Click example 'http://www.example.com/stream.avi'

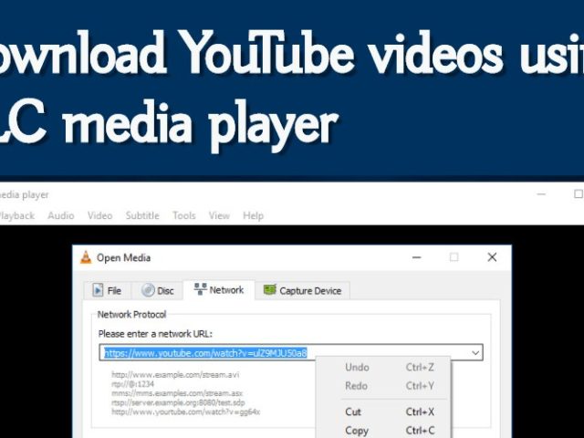click(x=175, y=375)
